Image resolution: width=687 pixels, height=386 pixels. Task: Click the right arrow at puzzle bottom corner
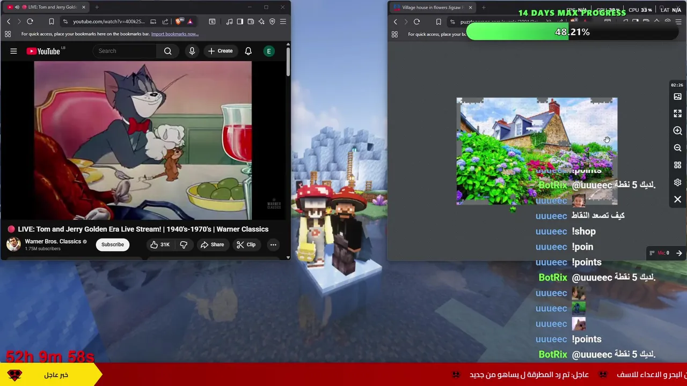click(679, 253)
